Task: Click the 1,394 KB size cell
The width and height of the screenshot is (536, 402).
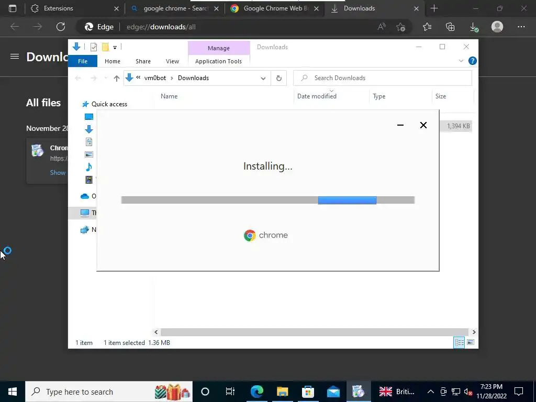Action: [x=458, y=126]
